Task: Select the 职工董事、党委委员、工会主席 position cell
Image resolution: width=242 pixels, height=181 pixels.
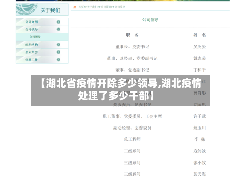Action: 132,116
